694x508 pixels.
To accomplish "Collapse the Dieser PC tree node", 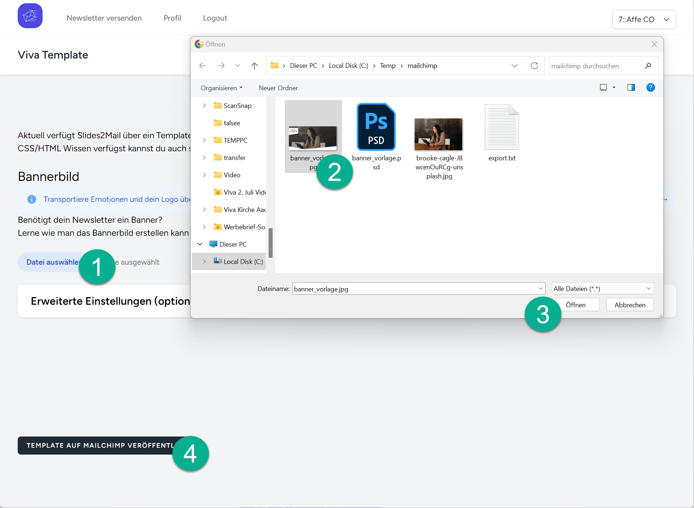I will 200,244.
